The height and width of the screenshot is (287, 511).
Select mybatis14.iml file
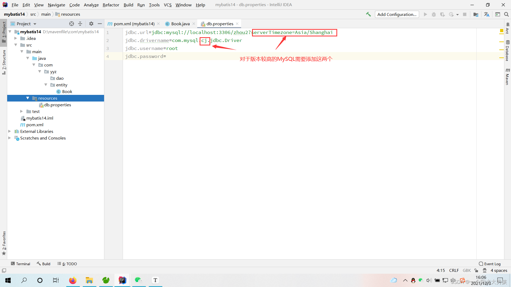click(40, 118)
